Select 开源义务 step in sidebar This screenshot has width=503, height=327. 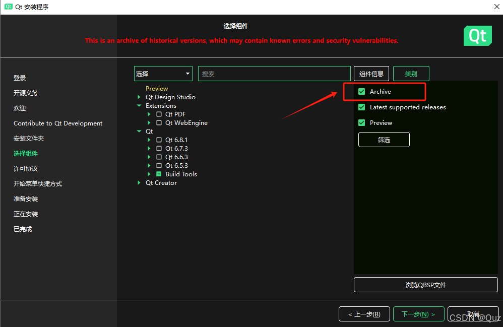coord(26,93)
